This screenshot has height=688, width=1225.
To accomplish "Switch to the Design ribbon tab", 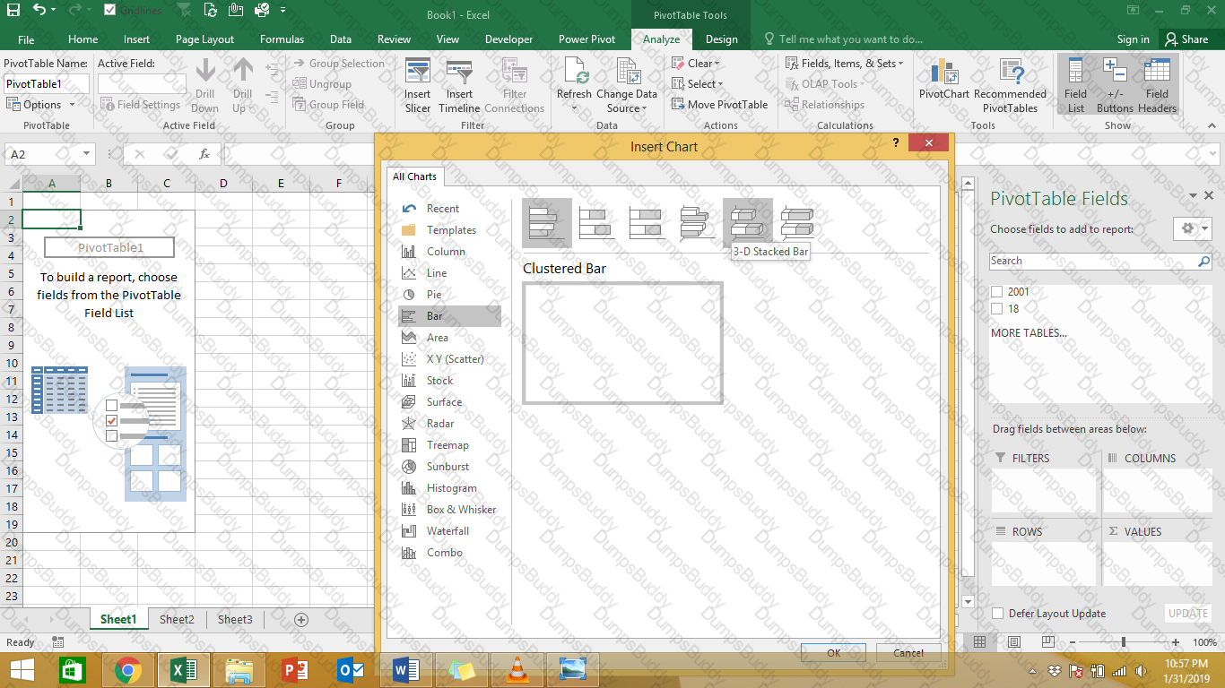I will [x=722, y=39].
